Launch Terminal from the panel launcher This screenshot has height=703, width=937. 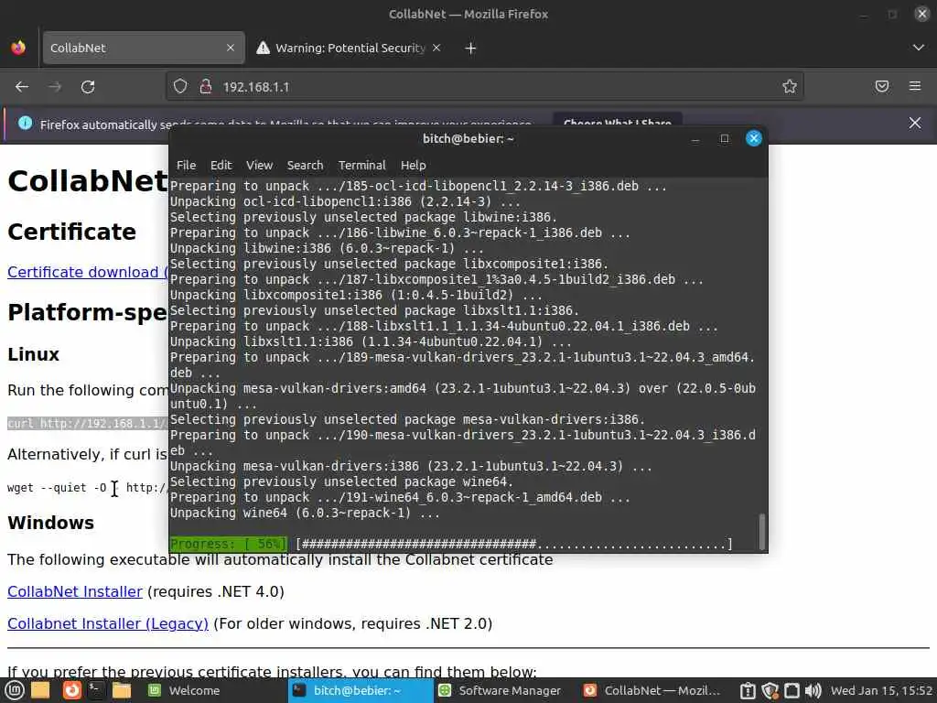tap(95, 690)
